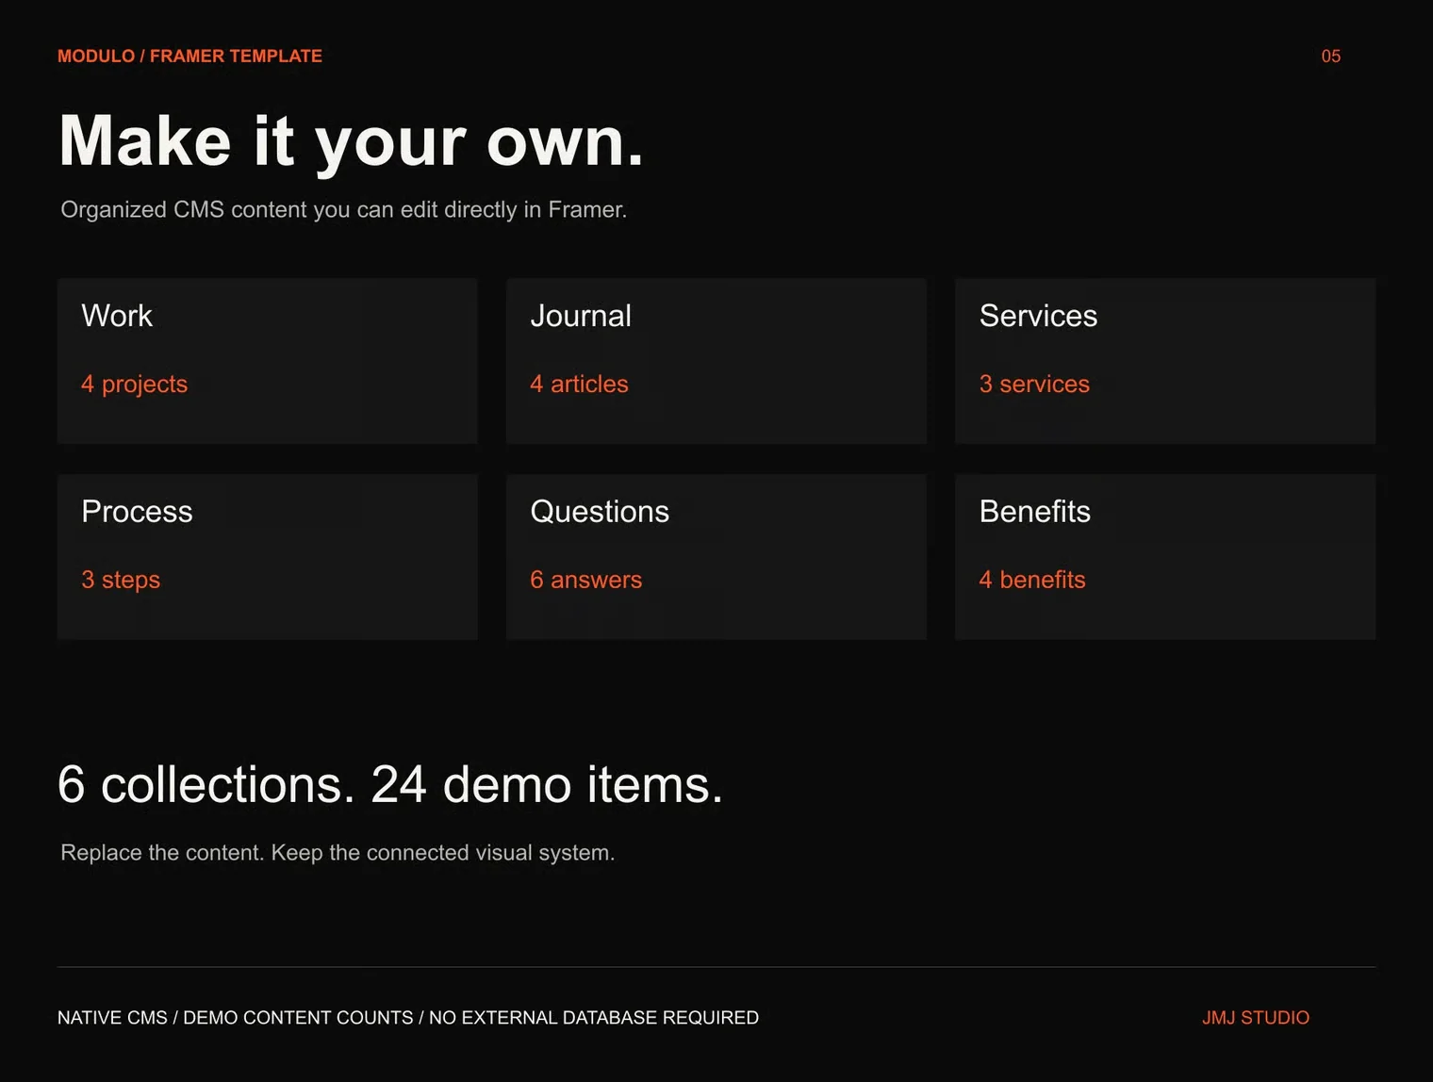Select the Questions collection card

(x=716, y=557)
